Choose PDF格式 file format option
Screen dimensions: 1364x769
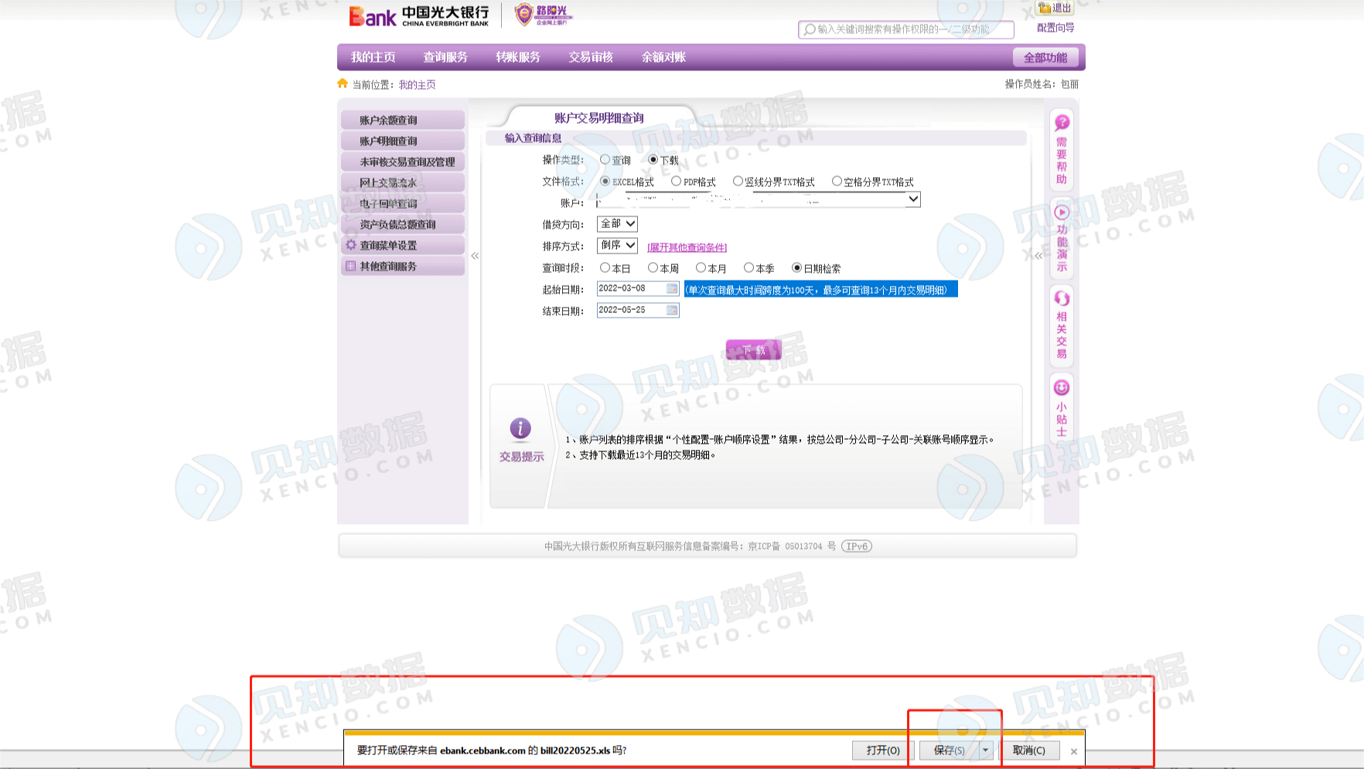pos(676,182)
